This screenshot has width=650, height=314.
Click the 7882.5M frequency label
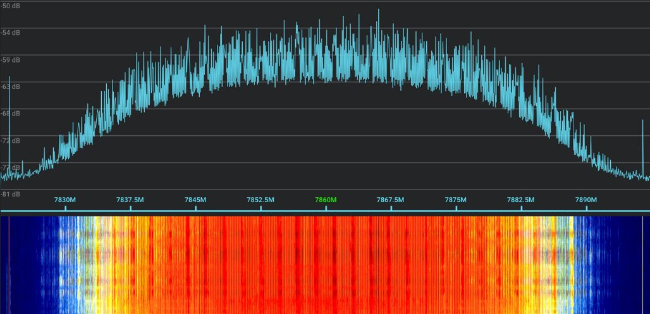tap(520, 200)
